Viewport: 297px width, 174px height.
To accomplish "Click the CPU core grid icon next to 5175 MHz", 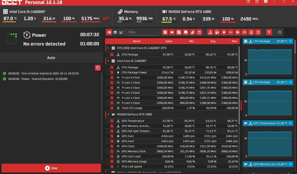I will click(106, 19).
